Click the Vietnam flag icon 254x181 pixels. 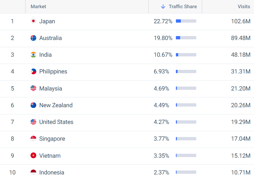(x=33, y=155)
